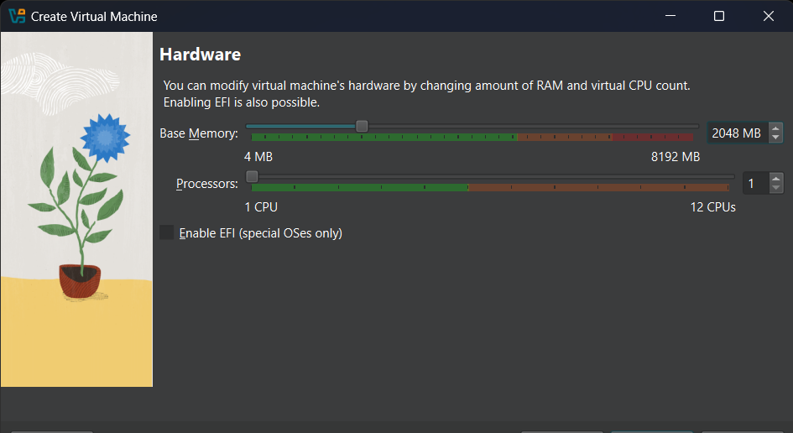Decrease Base Memory with the down arrow
Screen dimensions: 793x433
click(775, 138)
